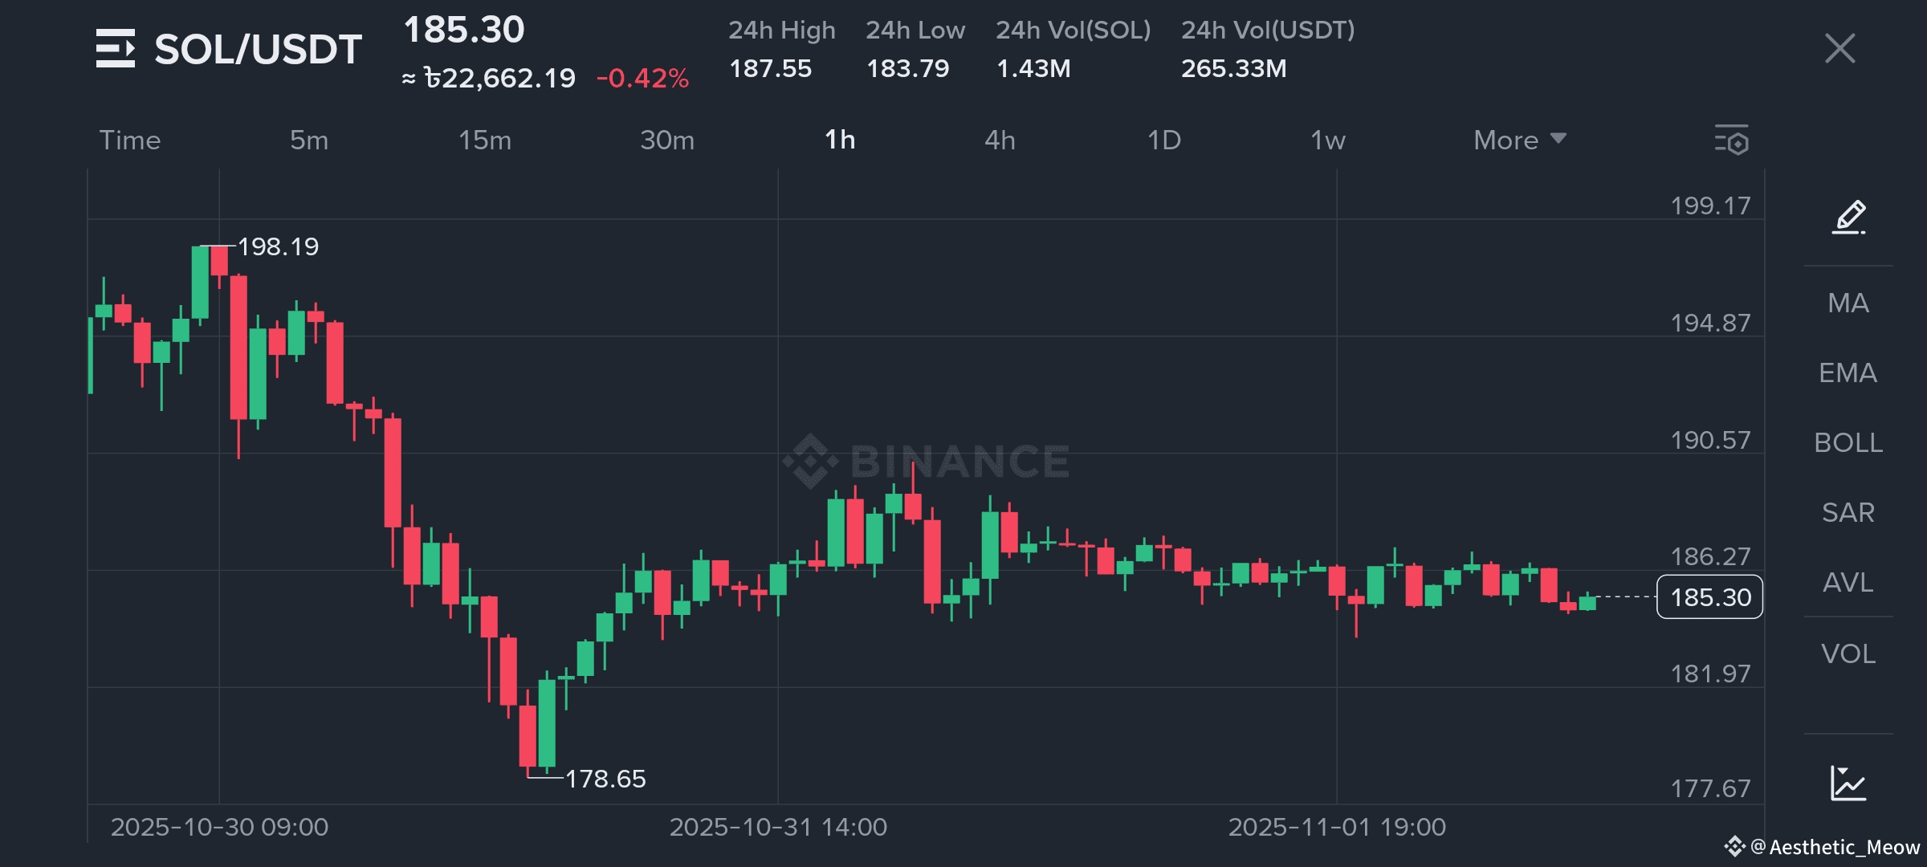The width and height of the screenshot is (1927, 867).
Task: Toggle the MA indicator
Action: tap(1848, 303)
